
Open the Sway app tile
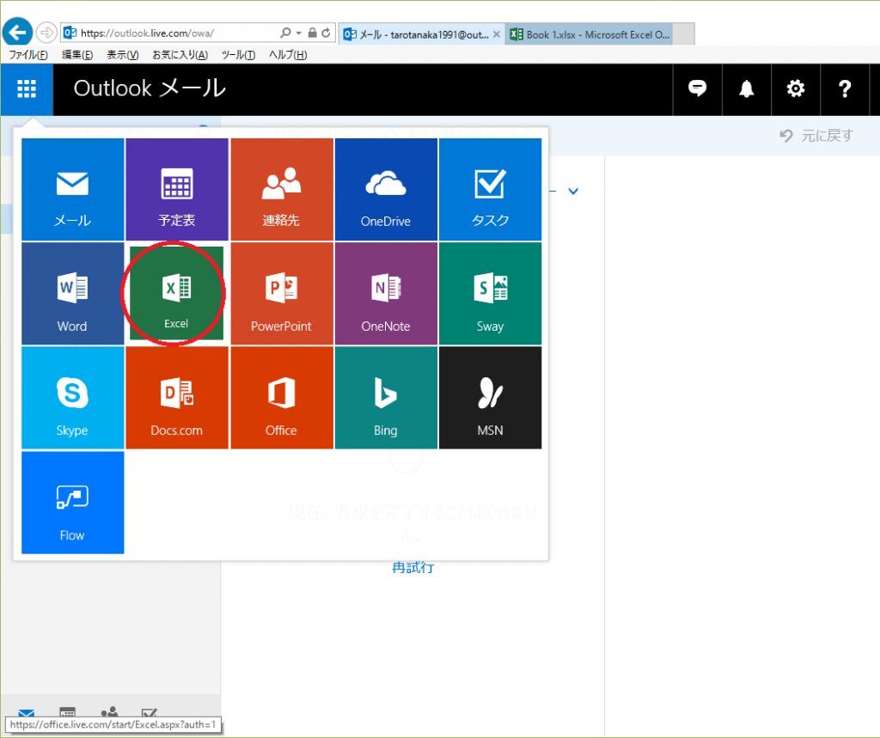pyautogui.click(x=490, y=293)
